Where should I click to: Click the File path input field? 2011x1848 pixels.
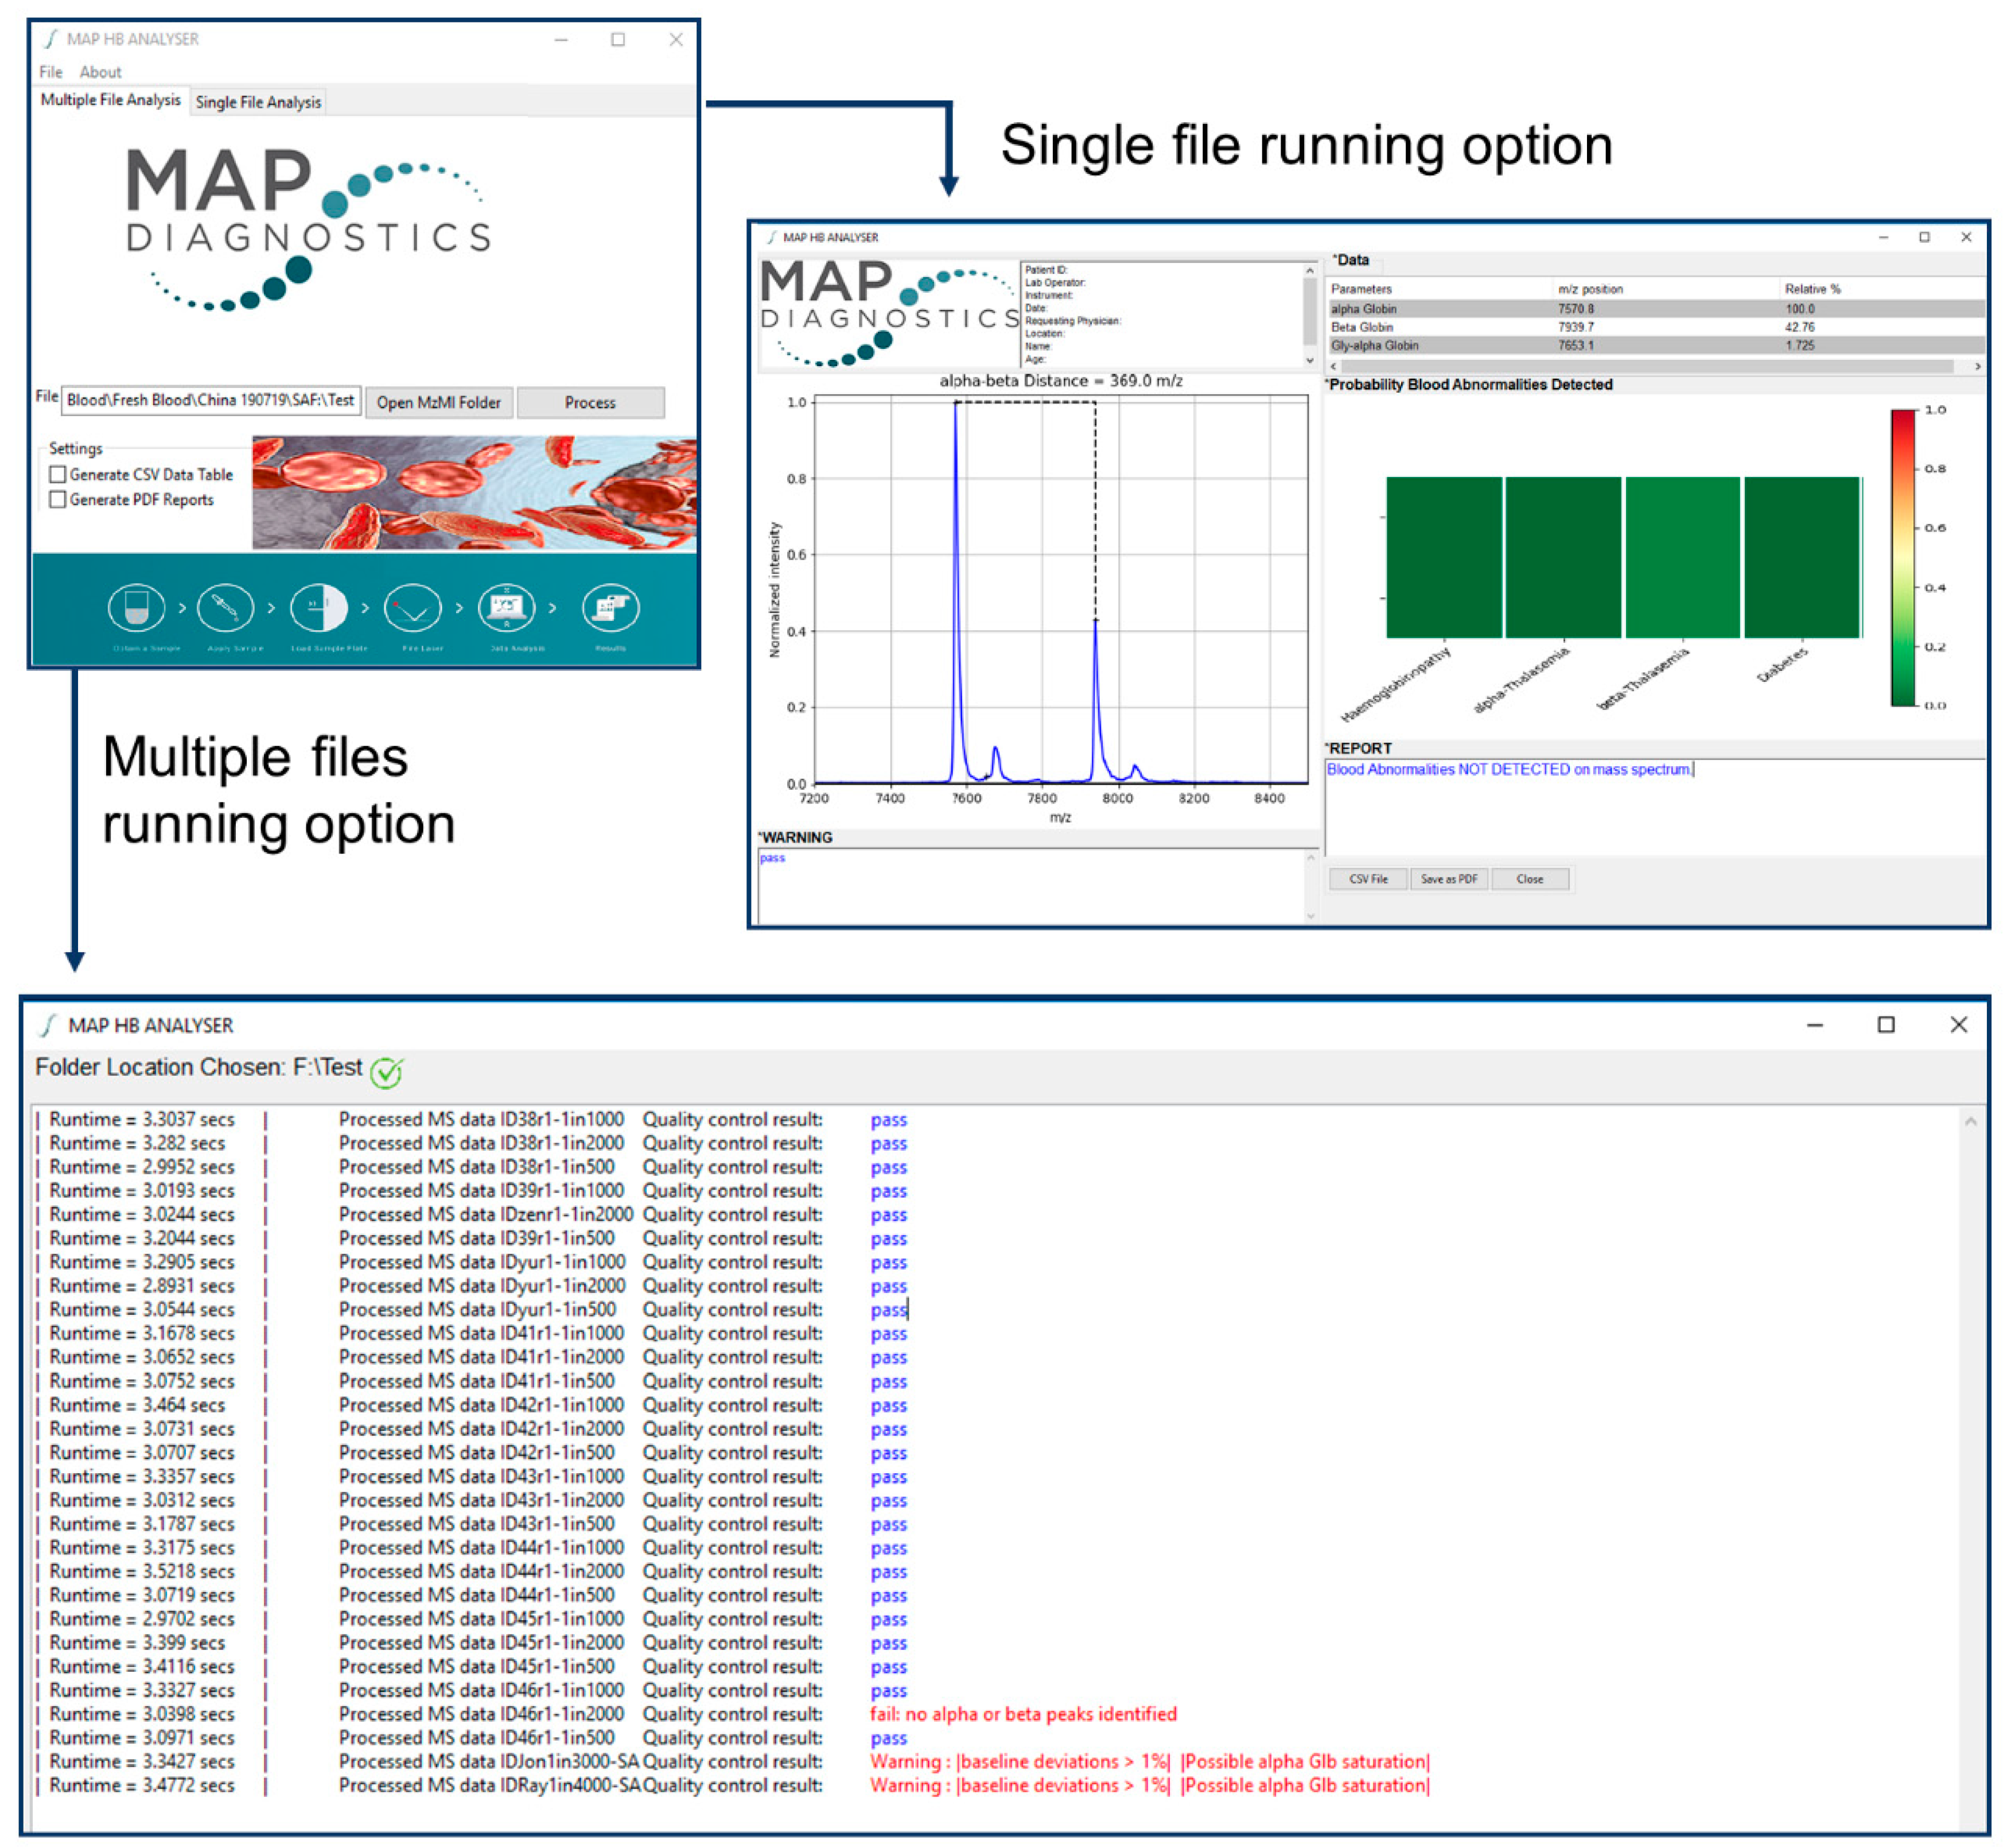pyautogui.click(x=210, y=401)
